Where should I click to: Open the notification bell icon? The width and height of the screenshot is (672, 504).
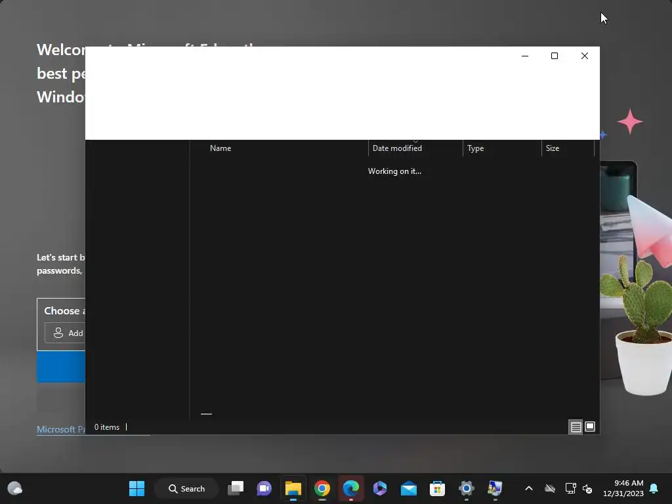[x=654, y=488]
